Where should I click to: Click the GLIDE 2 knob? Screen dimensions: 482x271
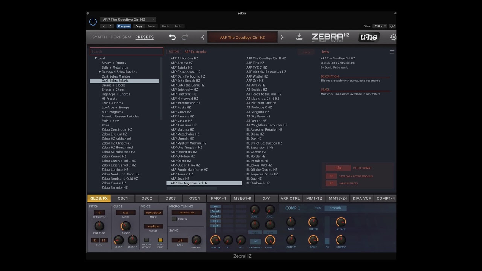click(133, 240)
